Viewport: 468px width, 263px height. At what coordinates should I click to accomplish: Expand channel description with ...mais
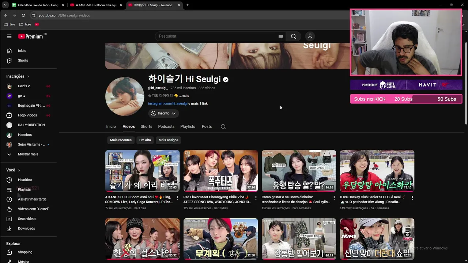184,96
